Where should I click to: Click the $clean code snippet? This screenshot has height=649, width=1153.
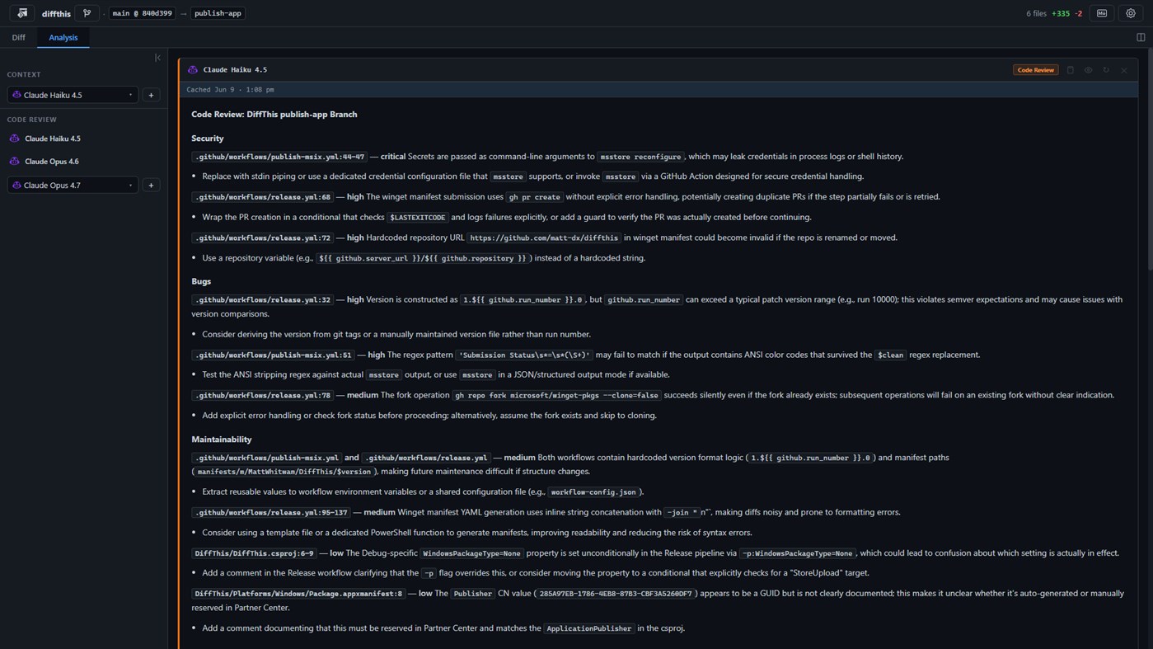tap(890, 355)
